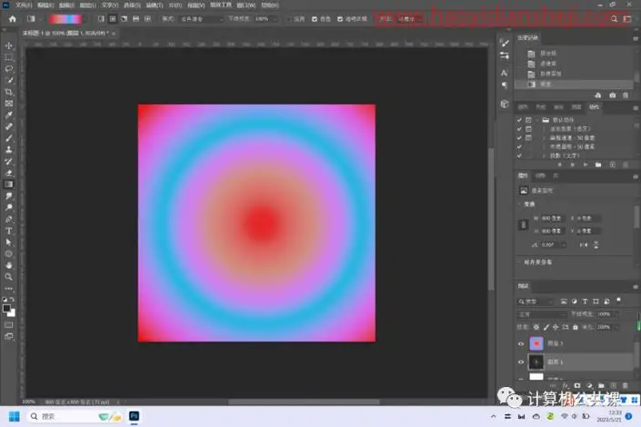
Task: Choose the Diamond gradient type icon
Action: click(x=147, y=19)
